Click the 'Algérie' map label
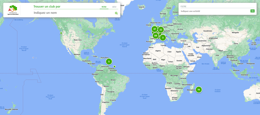This screenshot has height=115, width=260. click(x=158, y=51)
